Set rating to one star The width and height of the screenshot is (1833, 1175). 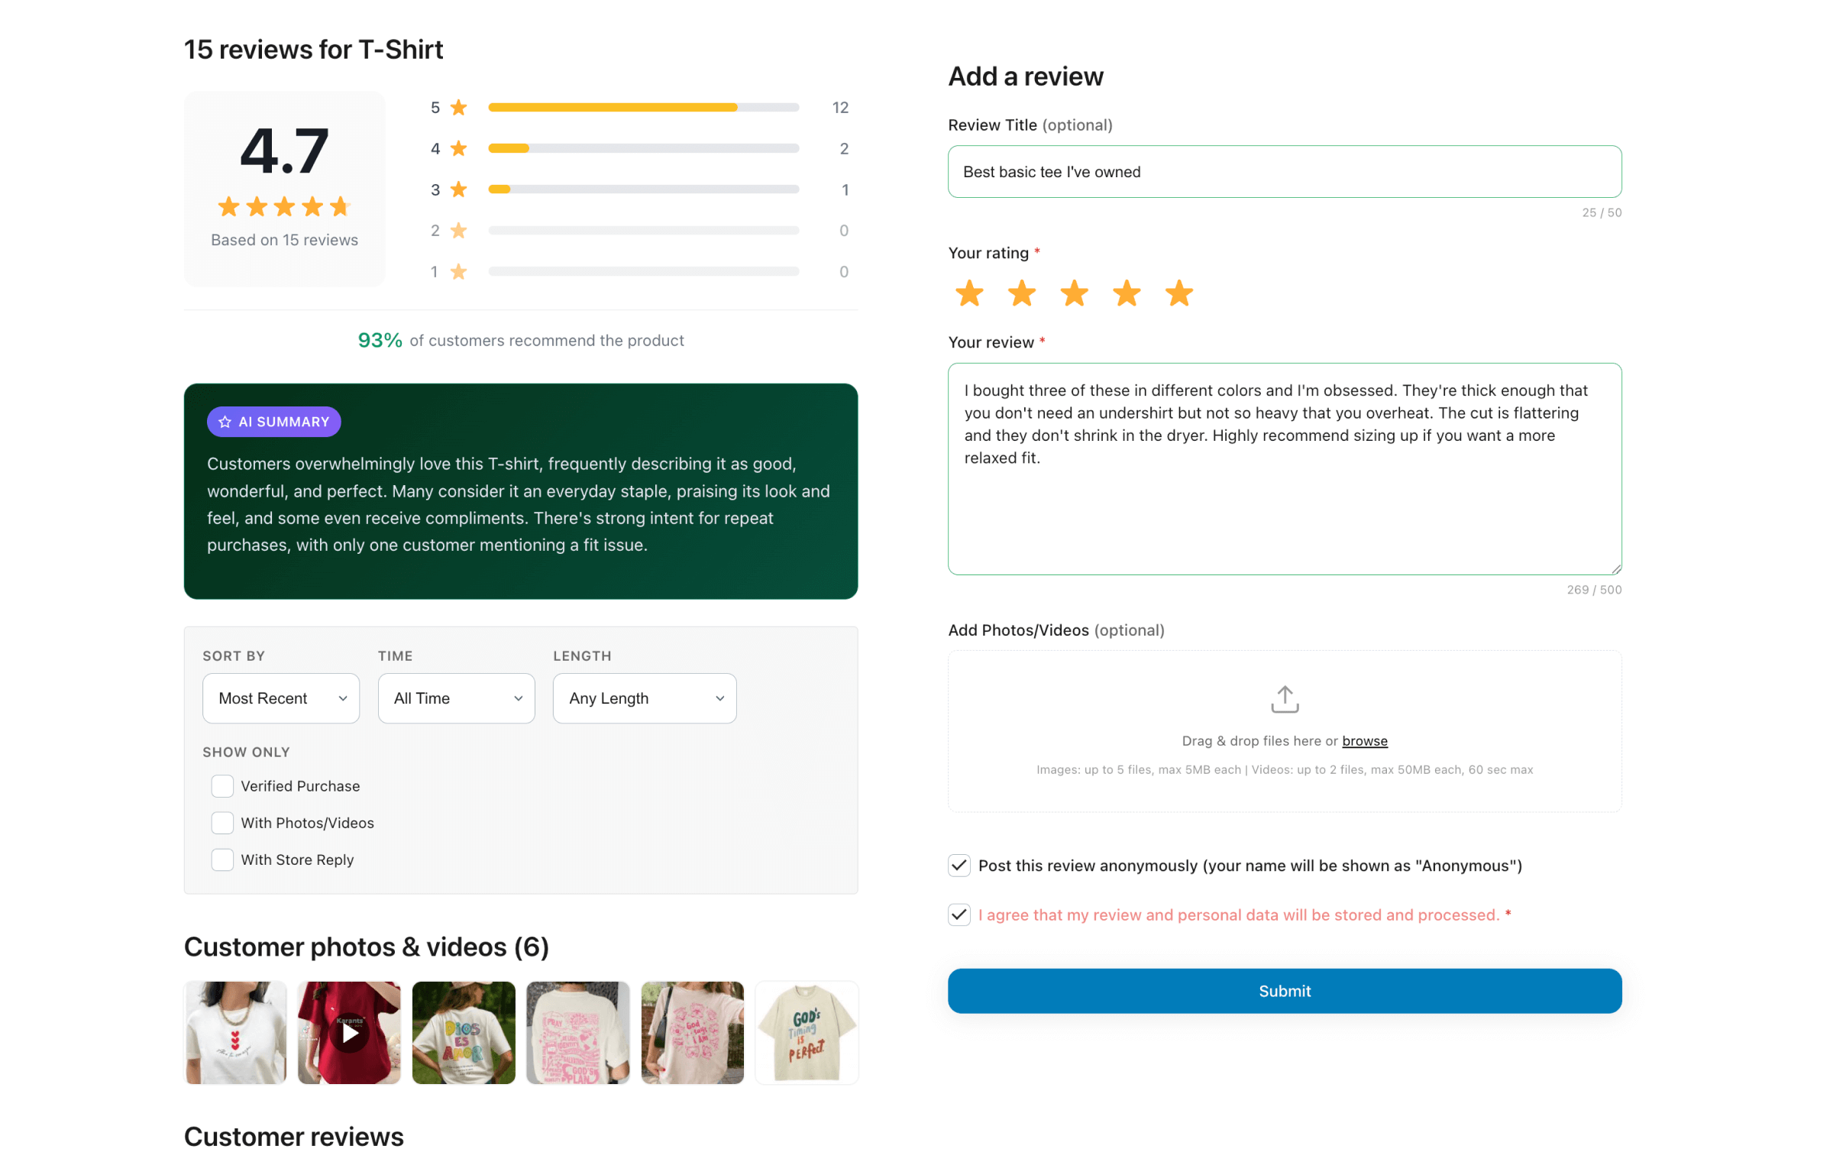969,293
